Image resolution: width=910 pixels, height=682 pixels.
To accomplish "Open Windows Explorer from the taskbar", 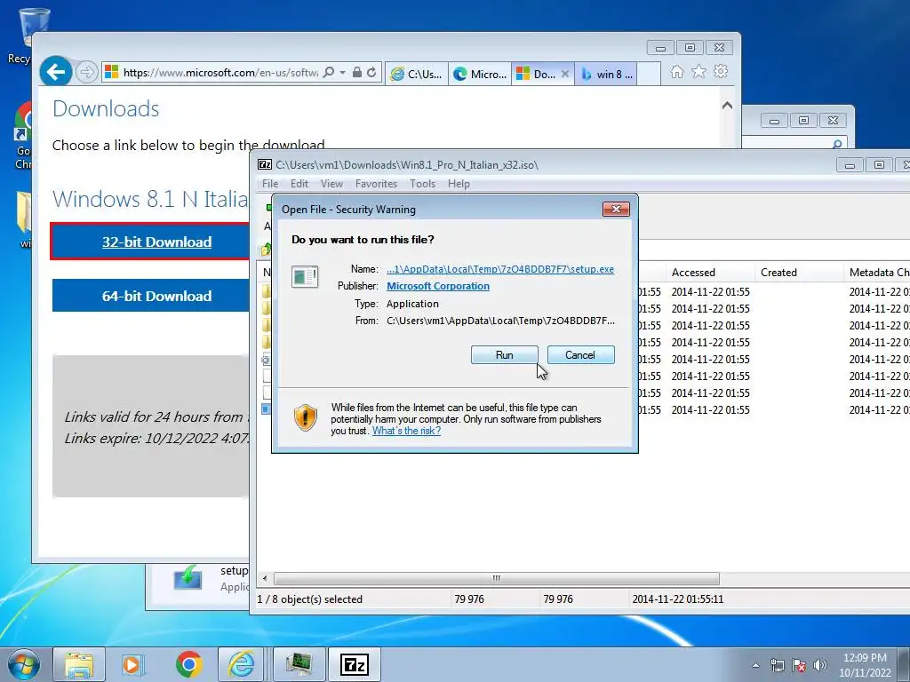I will [x=79, y=664].
